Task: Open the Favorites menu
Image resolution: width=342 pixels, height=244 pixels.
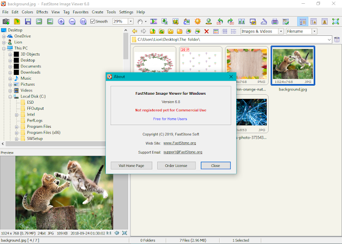Action: 81,12
